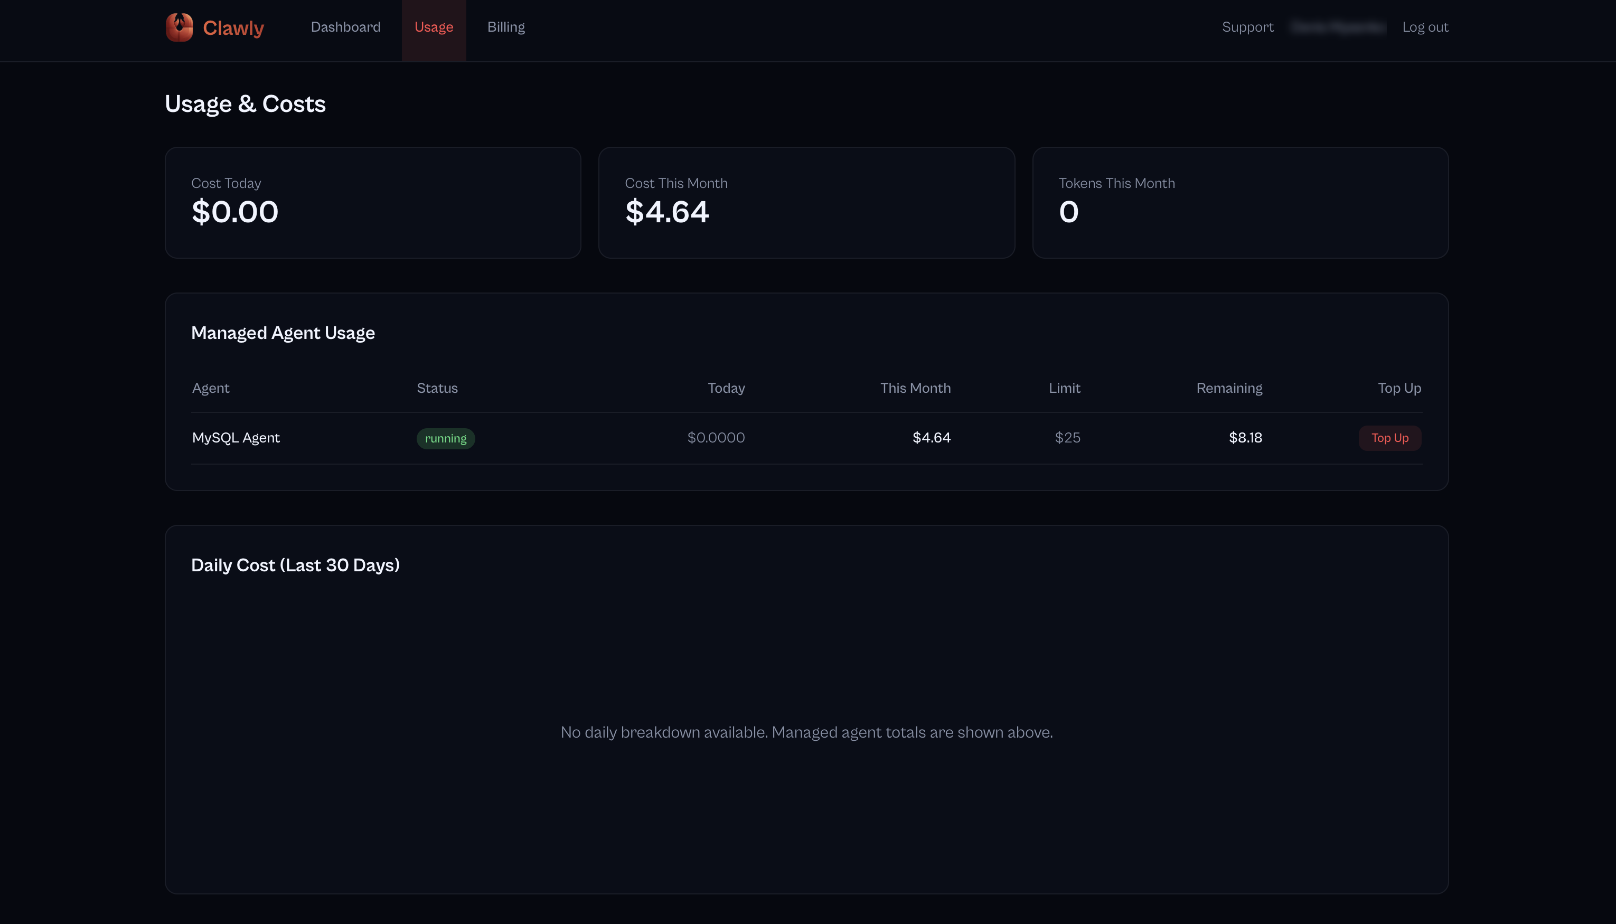Click the Cost This Month card
Image resolution: width=1616 pixels, height=924 pixels.
(x=806, y=202)
